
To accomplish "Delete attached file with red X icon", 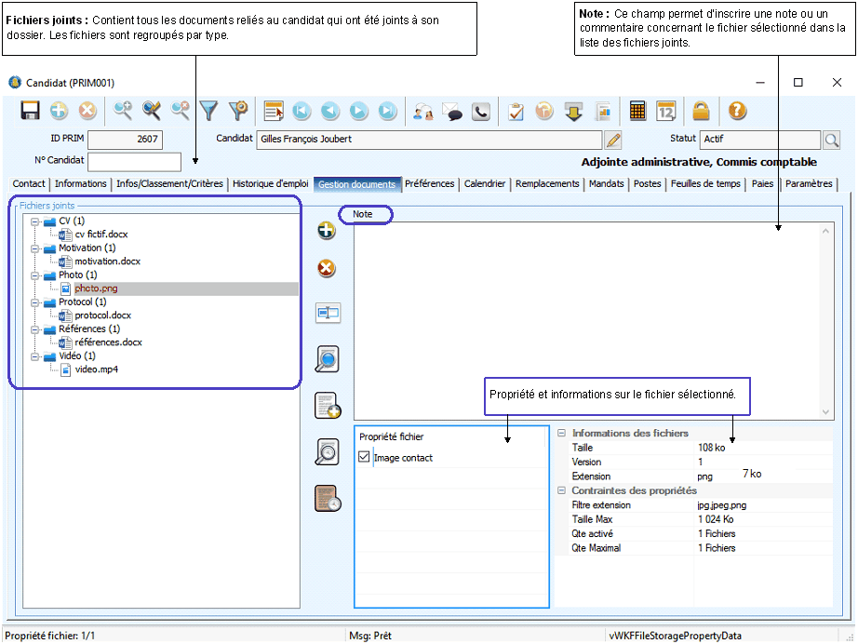I will [x=327, y=269].
